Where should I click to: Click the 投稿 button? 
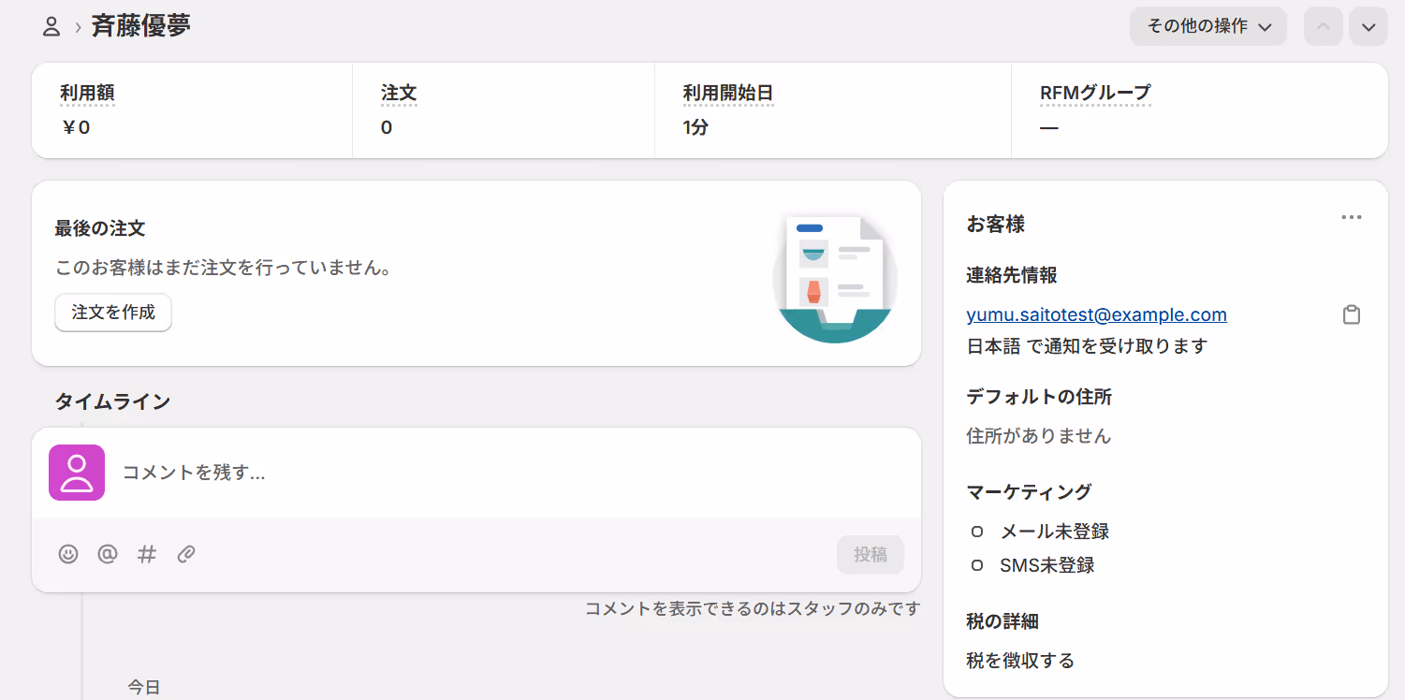[871, 554]
